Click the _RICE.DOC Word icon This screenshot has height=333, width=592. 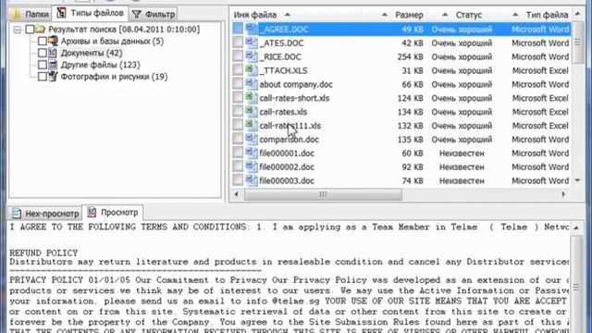click(x=251, y=56)
